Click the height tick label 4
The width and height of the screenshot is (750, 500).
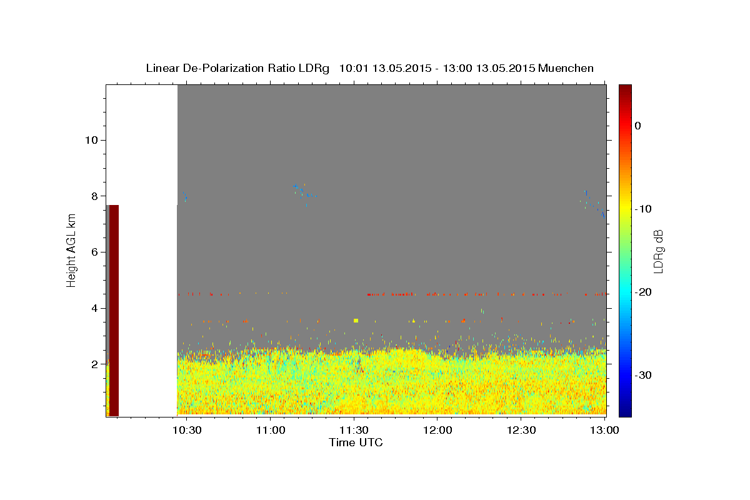tap(94, 308)
